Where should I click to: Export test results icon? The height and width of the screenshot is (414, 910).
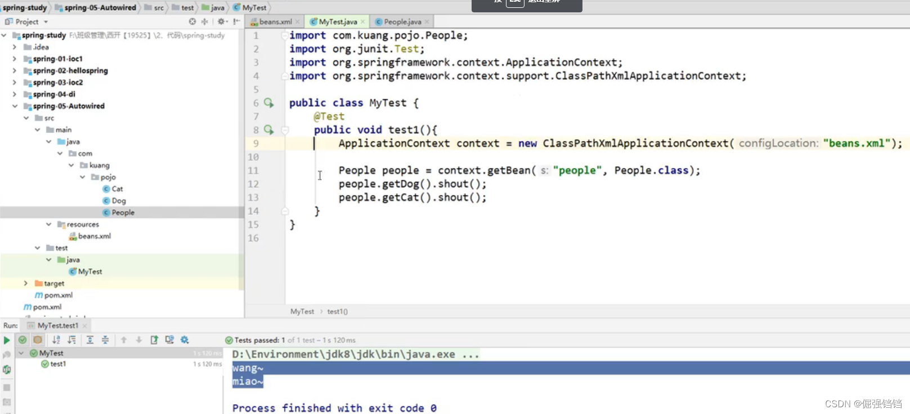pos(154,340)
